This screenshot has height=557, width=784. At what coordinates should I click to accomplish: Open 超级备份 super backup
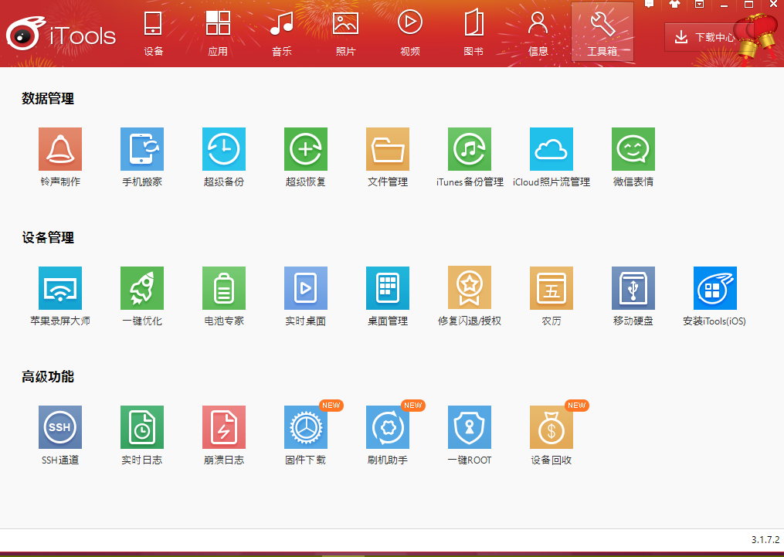pyautogui.click(x=224, y=149)
